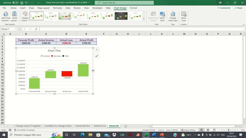
Task: Show hidden system tray icons chevron
Action: tap(195, 135)
